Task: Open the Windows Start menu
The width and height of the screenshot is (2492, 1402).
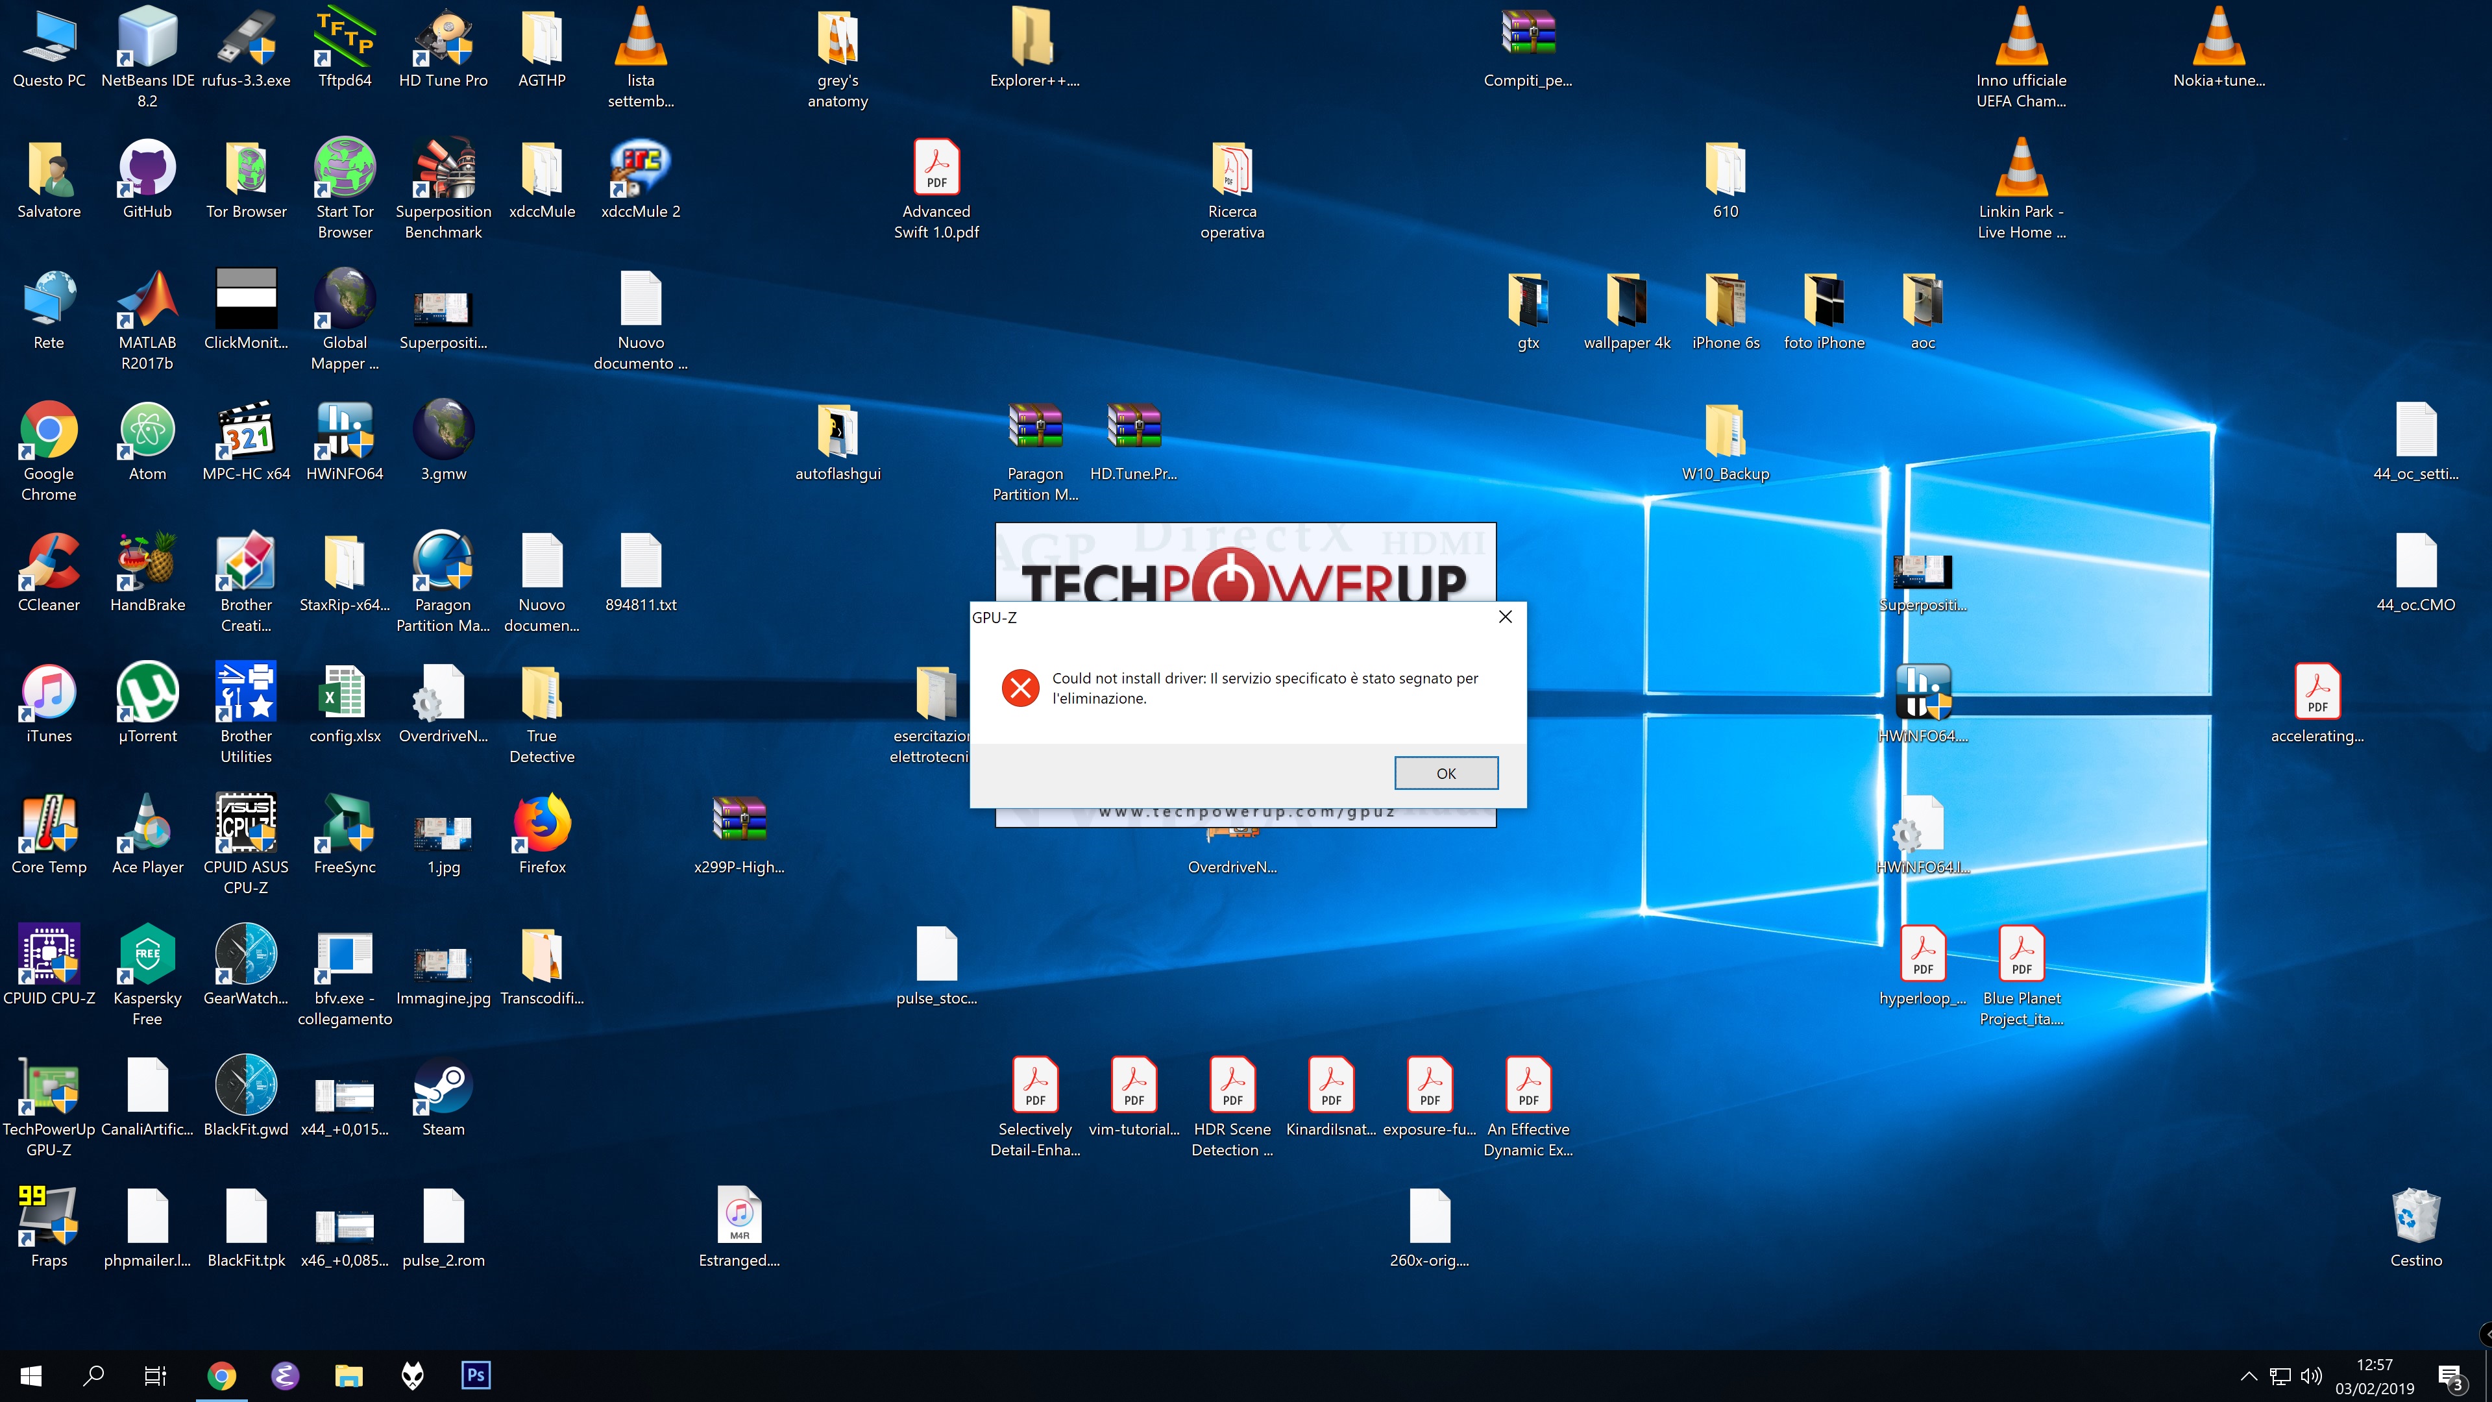Action: click(31, 1375)
